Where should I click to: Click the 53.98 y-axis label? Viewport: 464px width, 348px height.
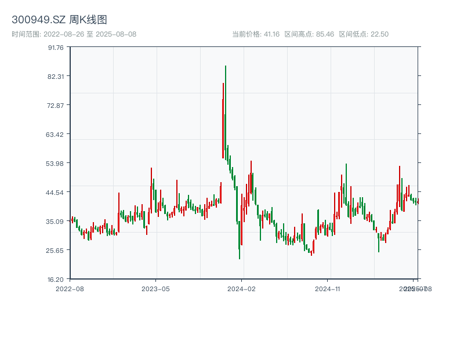point(55,164)
